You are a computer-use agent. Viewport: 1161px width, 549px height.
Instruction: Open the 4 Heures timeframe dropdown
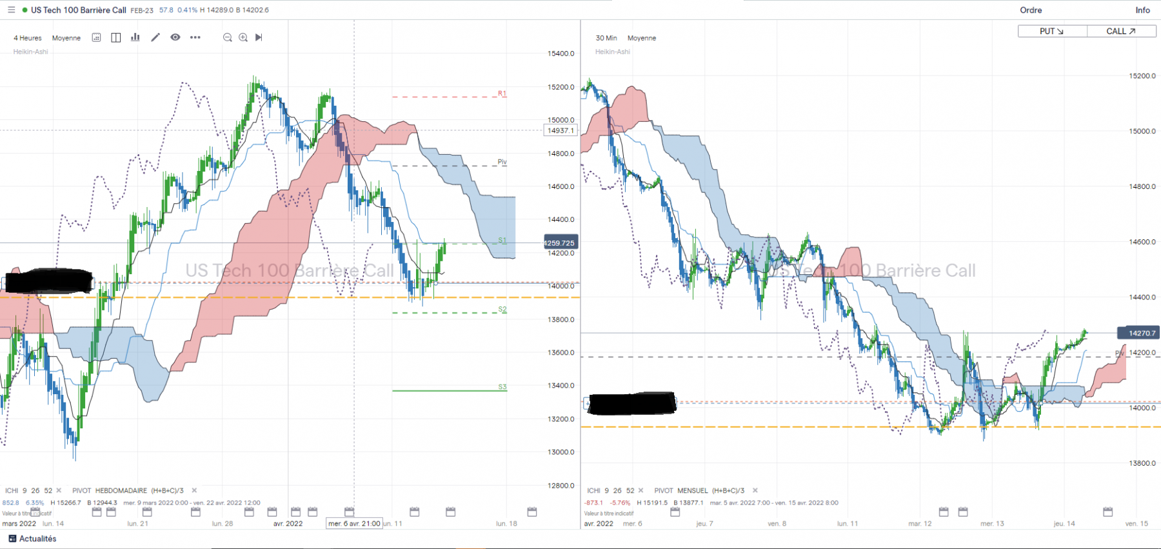pos(28,38)
